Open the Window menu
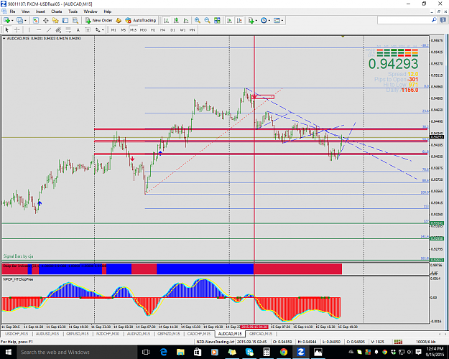The height and width of the screenshot is (359, 449). coord(91,11)
